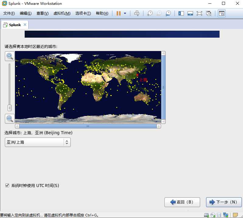Open the 选项卡(T) menu
The height and width of the screenshot is (218, 243).
pyautogui.click(x=83, y=13)
